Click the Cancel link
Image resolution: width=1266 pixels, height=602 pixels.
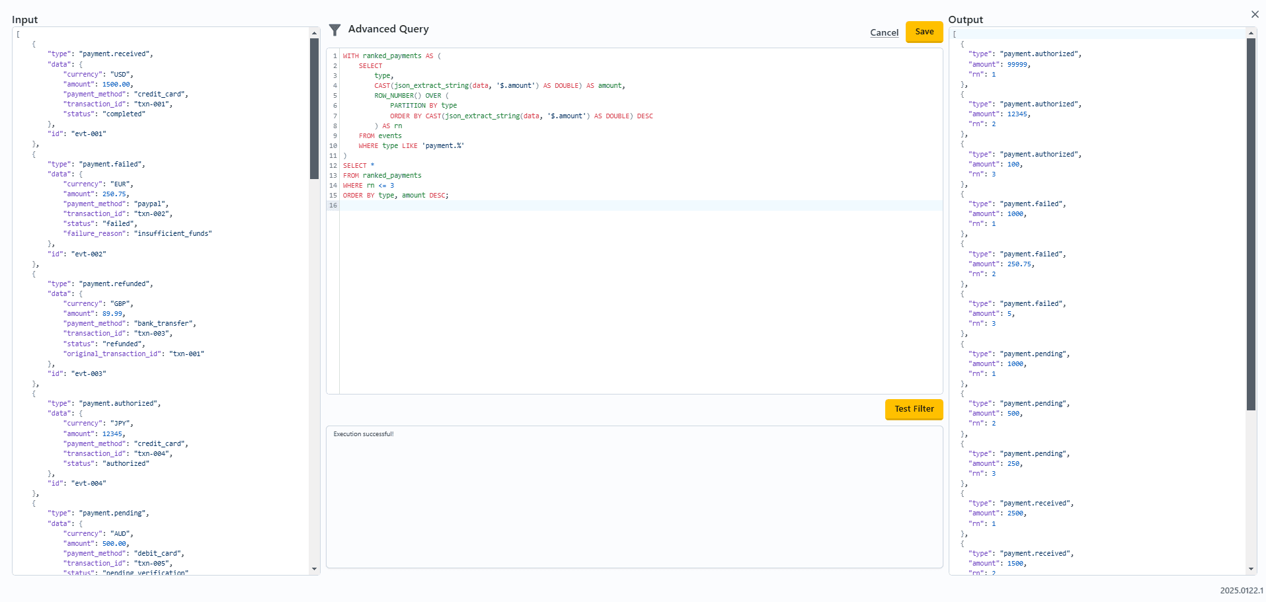tap(884, 32)
